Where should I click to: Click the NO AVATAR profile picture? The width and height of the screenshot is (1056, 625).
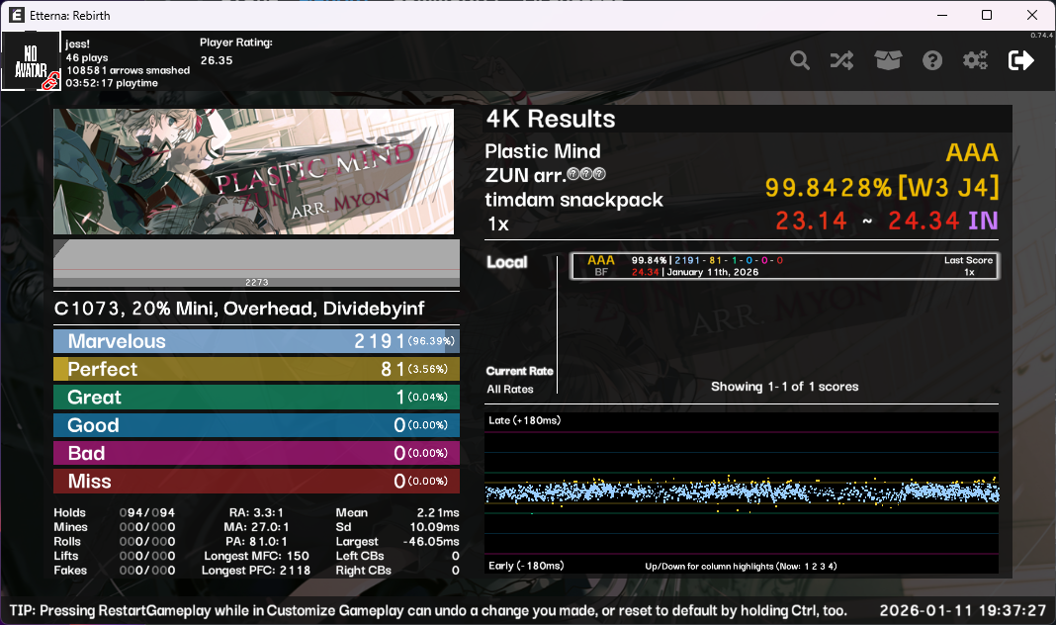(x=27, y=59)
